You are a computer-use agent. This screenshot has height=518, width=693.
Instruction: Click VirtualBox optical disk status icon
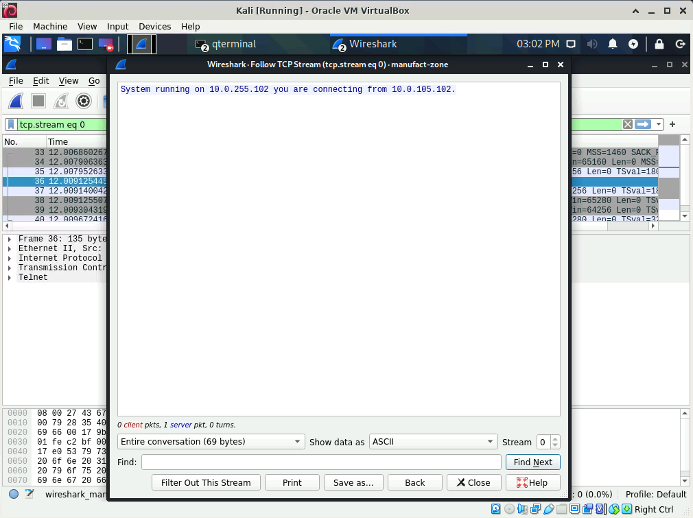click(509, 509)
